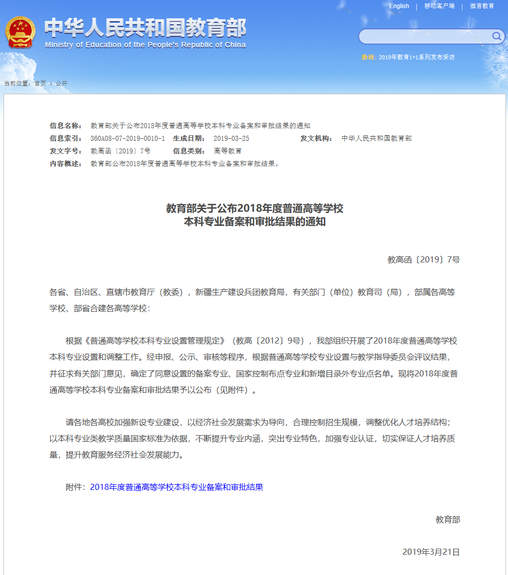Click the 中华人民共和国教育部 site title banner
The width and height of the screenshot is (508, 575).
145,28
